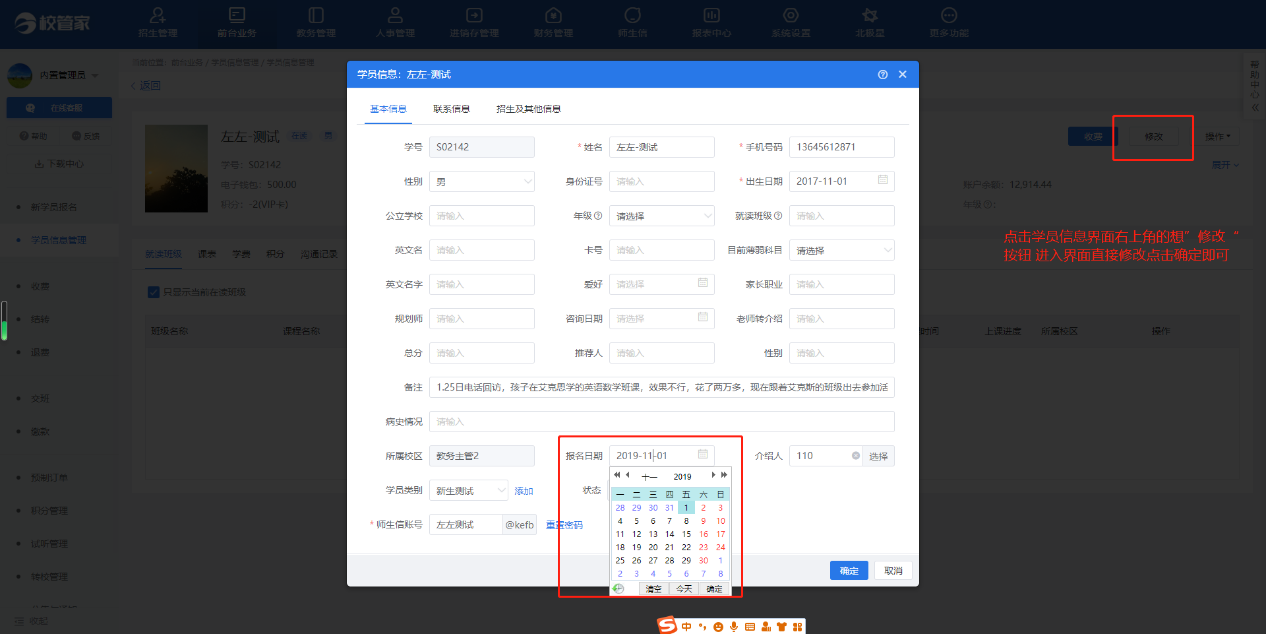
Task: Click the blue 确定 button in dialog footer
Action: pyautogui.click(x=849, y=571)
